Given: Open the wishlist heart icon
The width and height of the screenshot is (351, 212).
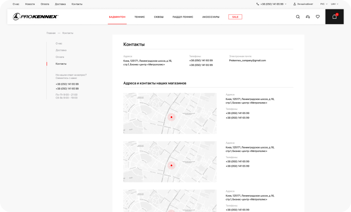Looking at the screenshot, I should (x=317, y=17).
